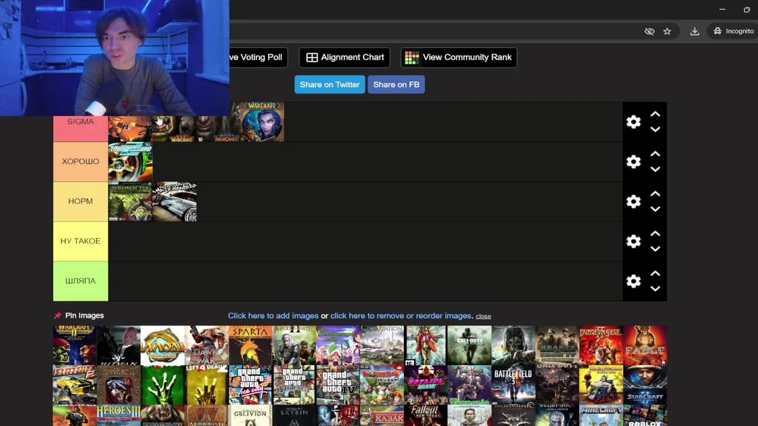758x426 pixels.
Task: Pick the FlatOut 2 cover
Action: tap(75, 385)
